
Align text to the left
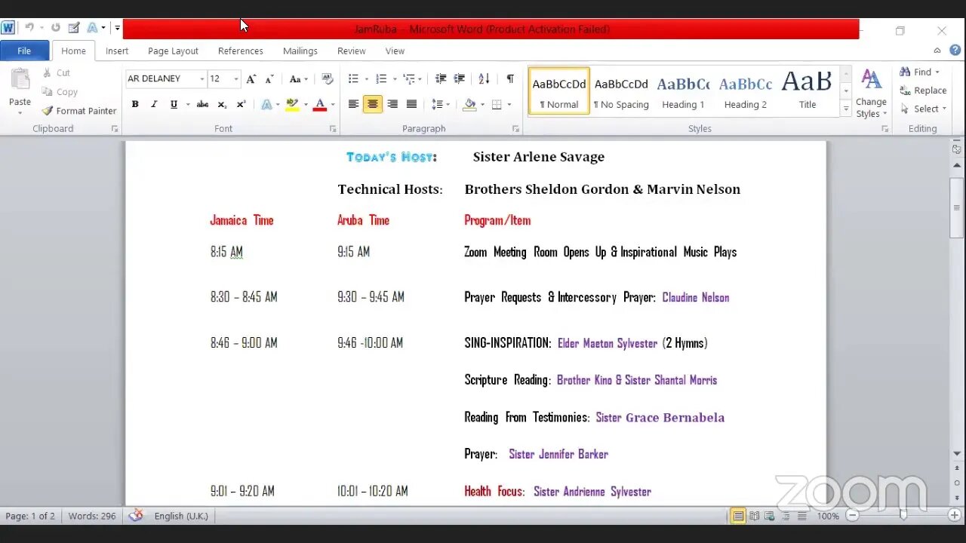(353, 104)
